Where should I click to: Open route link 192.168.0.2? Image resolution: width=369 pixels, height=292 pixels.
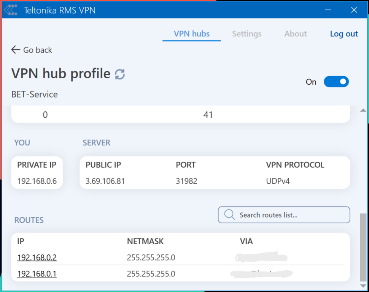pyautogui.click(x=37, y=257)
